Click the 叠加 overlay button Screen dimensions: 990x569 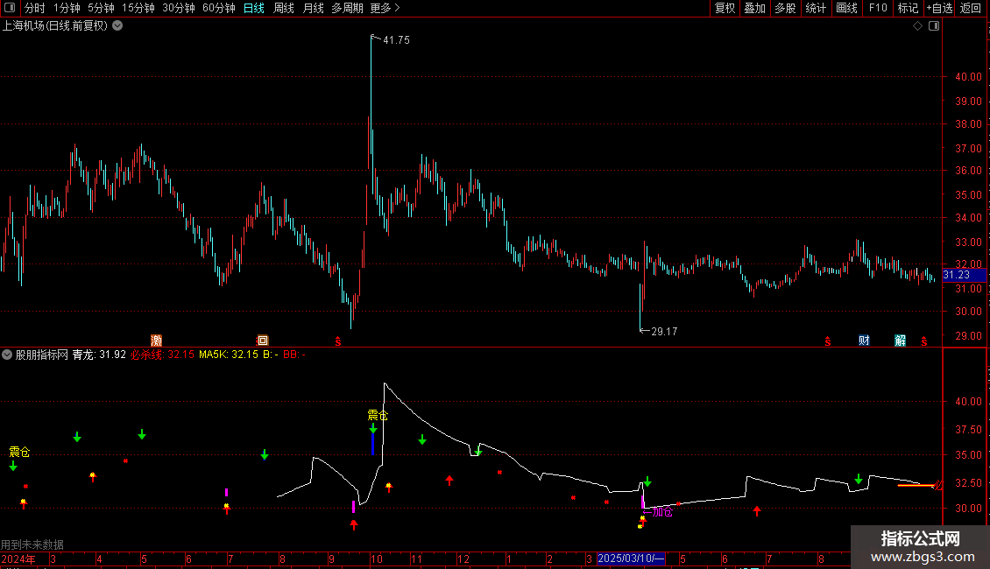(x=754, y=8)
